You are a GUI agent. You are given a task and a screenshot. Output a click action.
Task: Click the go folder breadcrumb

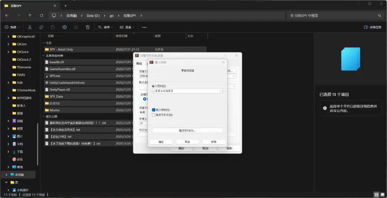tap(112, 15)
